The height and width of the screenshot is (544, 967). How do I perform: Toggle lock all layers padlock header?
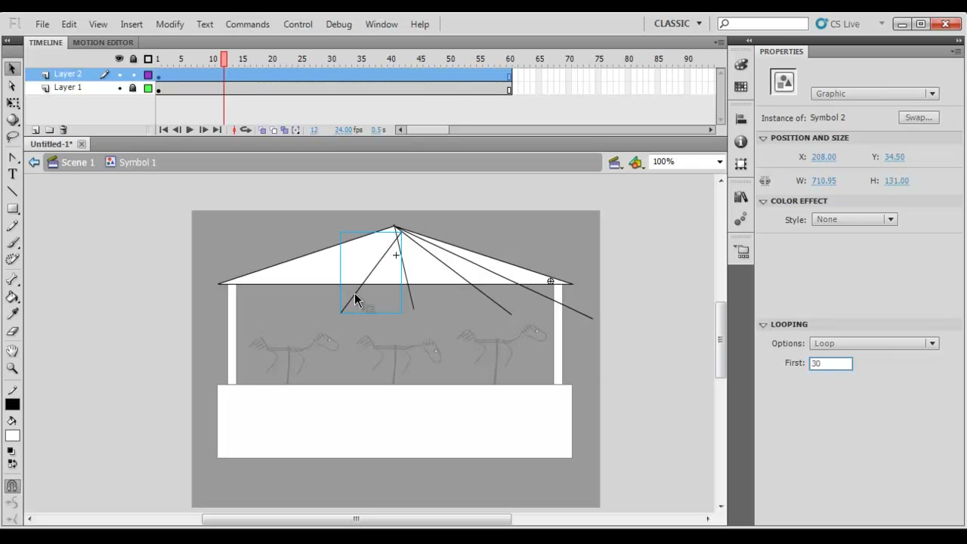(133, 59)
